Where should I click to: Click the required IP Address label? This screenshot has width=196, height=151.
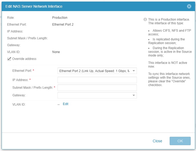(21, 80)
